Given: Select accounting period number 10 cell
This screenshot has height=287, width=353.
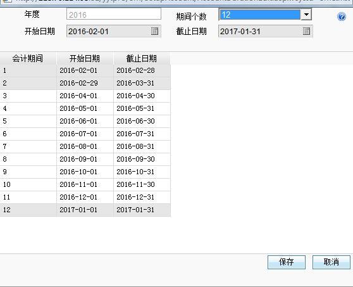Looking at the screenshot, I should (x=28, y=184).
